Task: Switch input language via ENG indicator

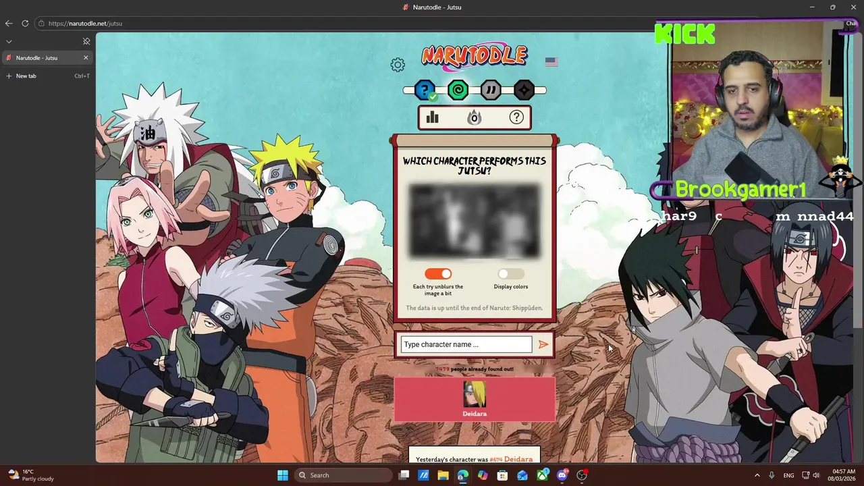Action: point(788,475)
